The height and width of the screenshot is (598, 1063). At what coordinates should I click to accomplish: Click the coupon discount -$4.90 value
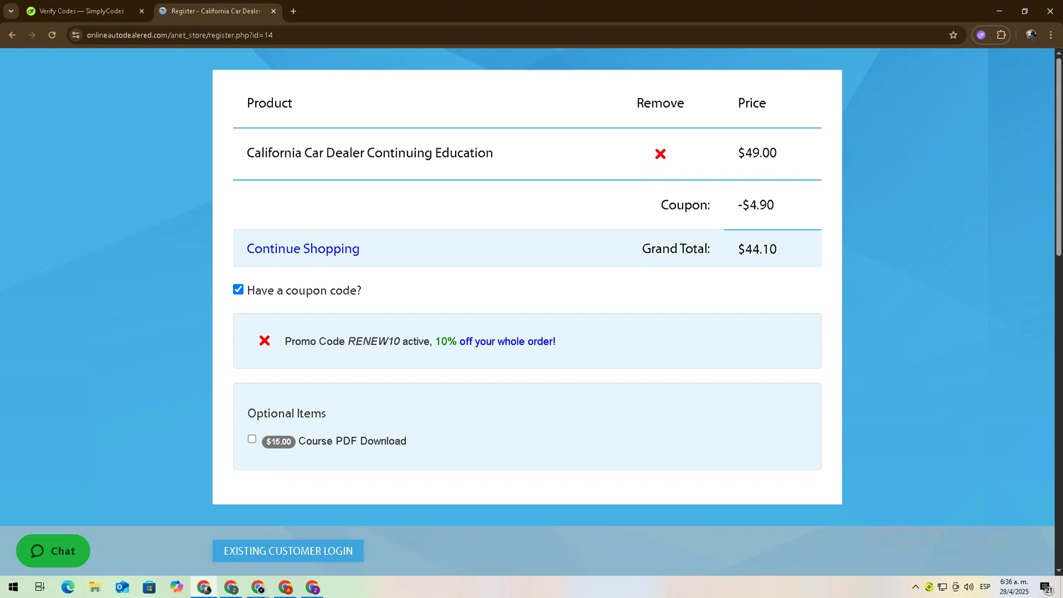[755, 205]
